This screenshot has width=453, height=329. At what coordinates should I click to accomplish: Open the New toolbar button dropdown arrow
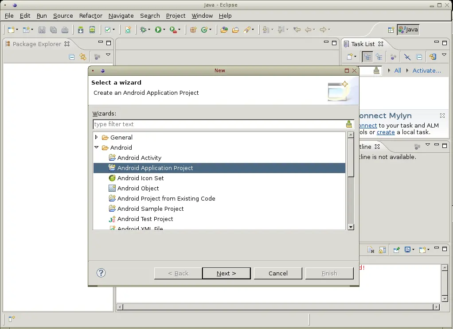[17, 30]
